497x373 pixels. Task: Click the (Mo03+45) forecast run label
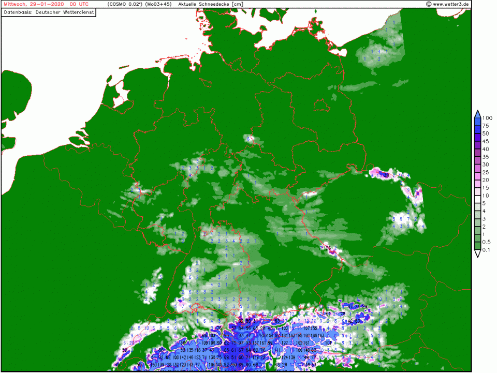pos(159,4)
